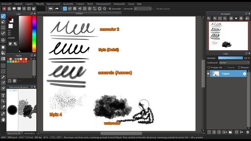Toggle Bordes Suaves checkbox
251x141 pixels.
coord(155,9)
